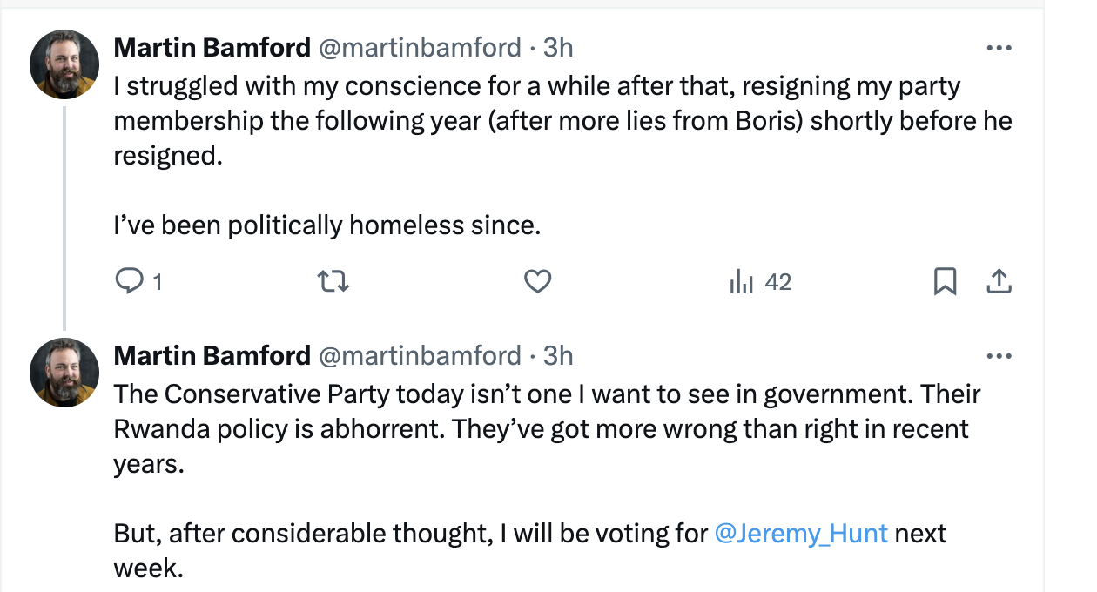Open more options on Conservative Party tweet
The image size is (1097, 592).
[x=999, y=356]
